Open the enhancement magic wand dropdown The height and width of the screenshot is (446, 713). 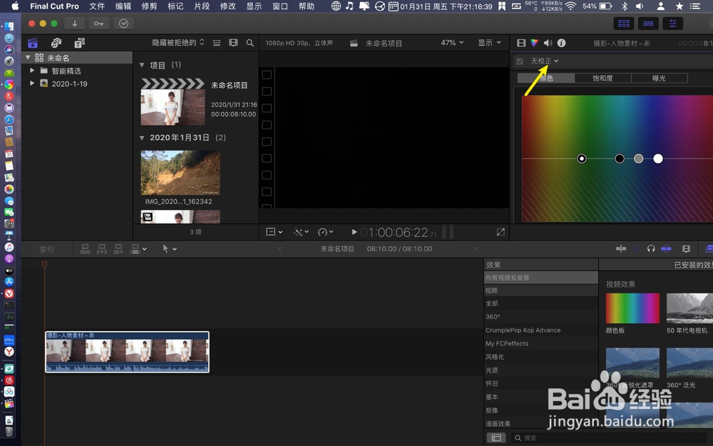coord(301,232)
